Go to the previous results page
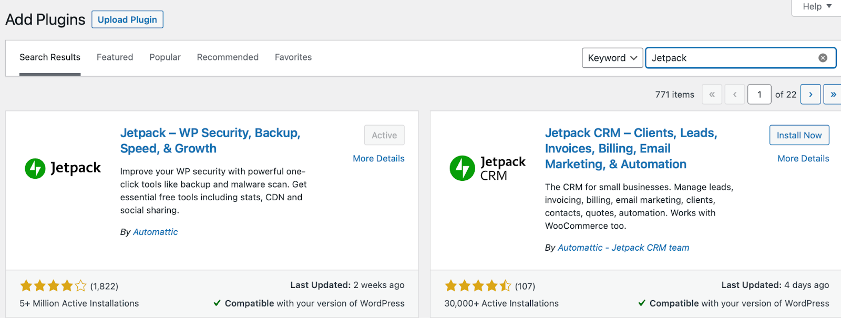Image resolution: width=841 pixels, height=318 pixels. coord(735,95)
